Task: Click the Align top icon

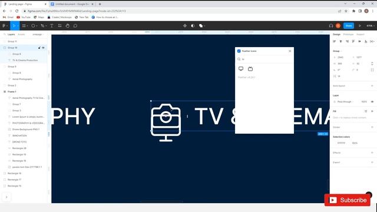Action: (x=353, y=41)
